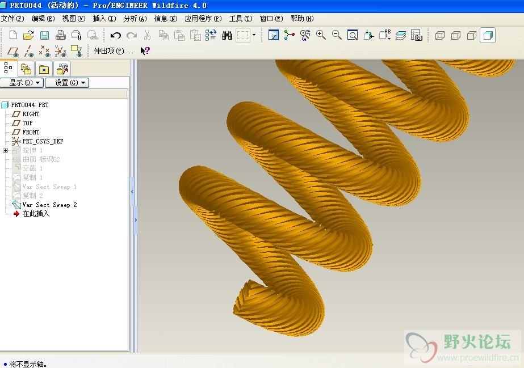Open the 窗口(W) menu
524x368 pixels.
pos(271,19)
